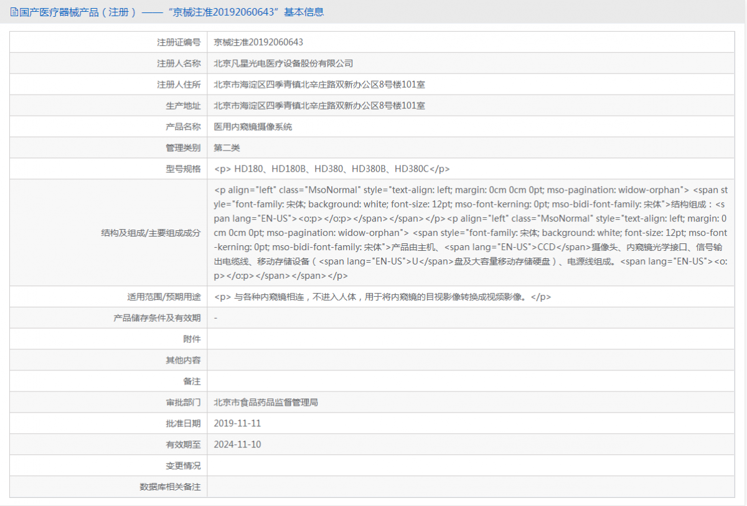
Task: Click the document icon beside the page title
Action: [x=14, y=12]
